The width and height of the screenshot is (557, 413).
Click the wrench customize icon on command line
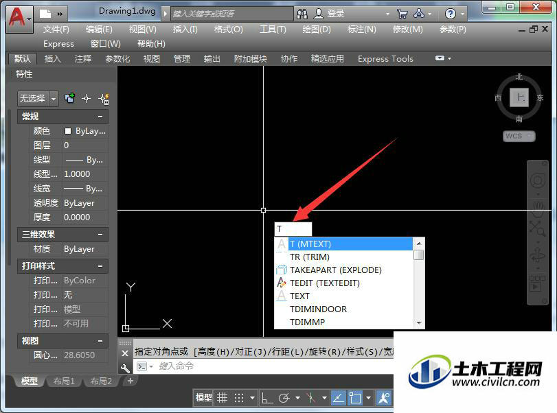pyautogui.click(x=125, y=368)
